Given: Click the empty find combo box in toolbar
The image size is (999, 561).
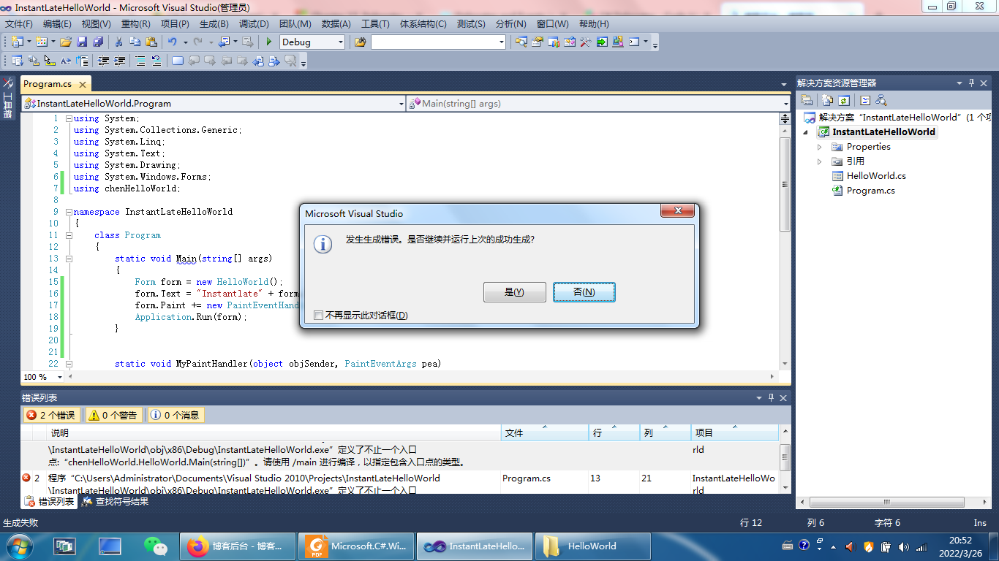Looking at the screenshot, I should [438, 42].
